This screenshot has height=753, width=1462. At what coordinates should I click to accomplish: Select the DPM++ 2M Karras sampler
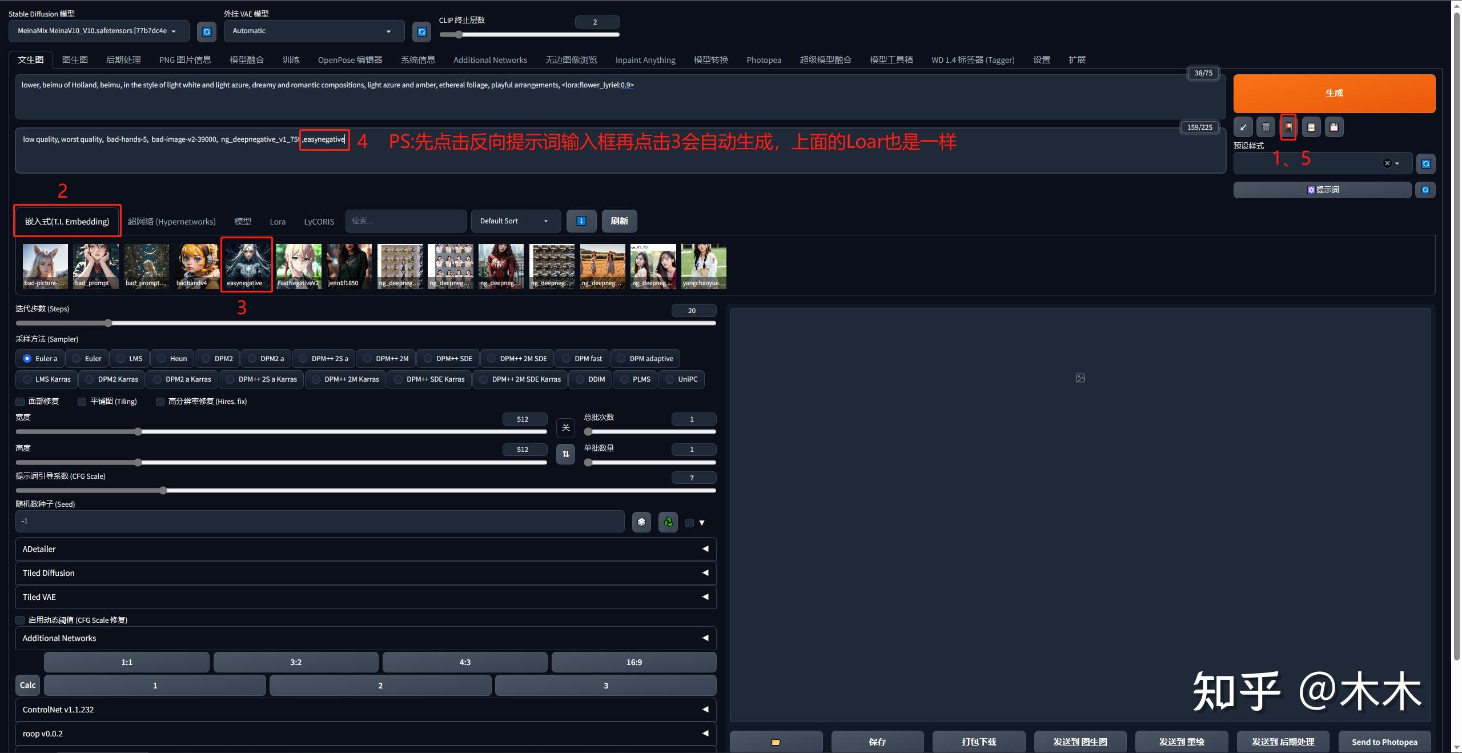(x=345, y=379)
